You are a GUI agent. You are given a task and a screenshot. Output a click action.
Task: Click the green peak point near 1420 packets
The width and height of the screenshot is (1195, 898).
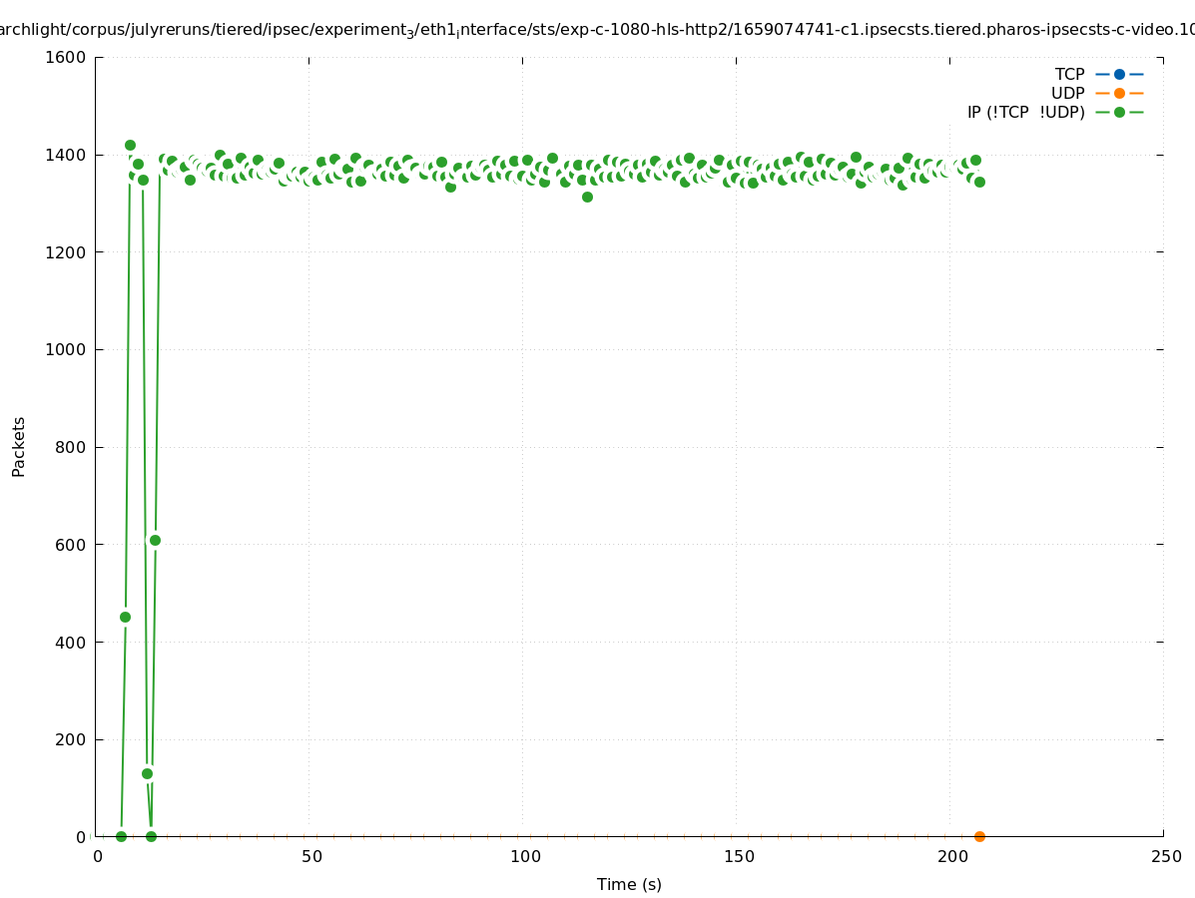coord(130,145)
